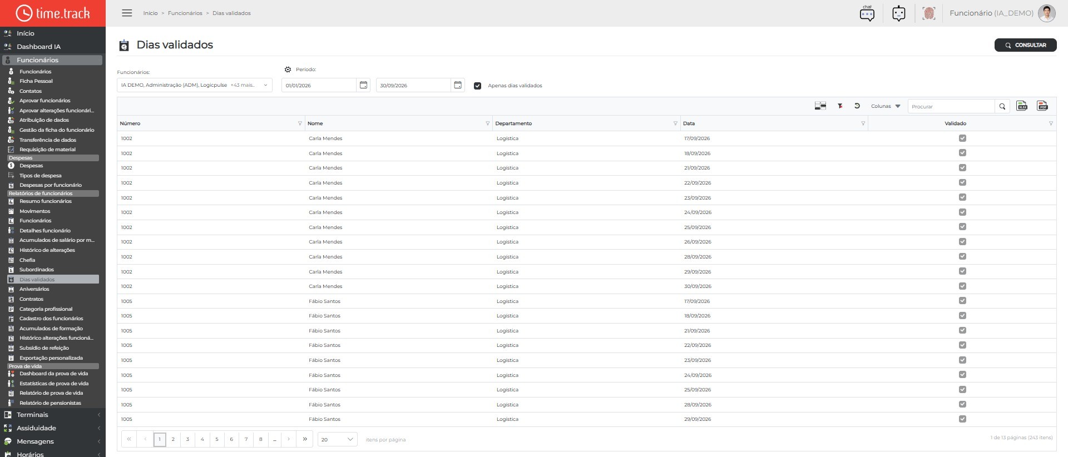Go to page 2 of results

point(173,439)
